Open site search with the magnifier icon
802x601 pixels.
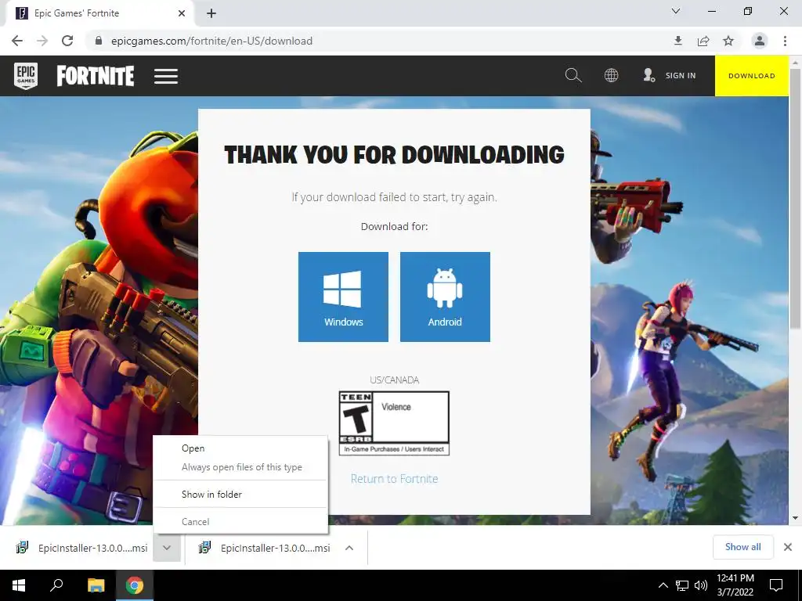point(573,76)
